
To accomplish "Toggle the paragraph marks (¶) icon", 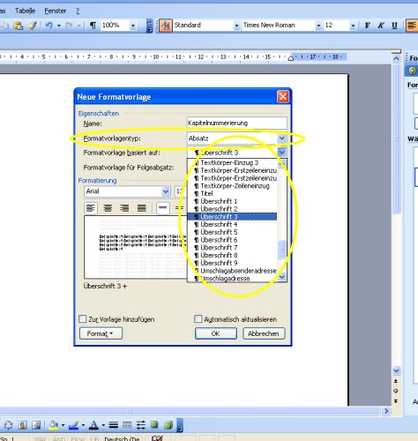I will click(x=93, y=26).
